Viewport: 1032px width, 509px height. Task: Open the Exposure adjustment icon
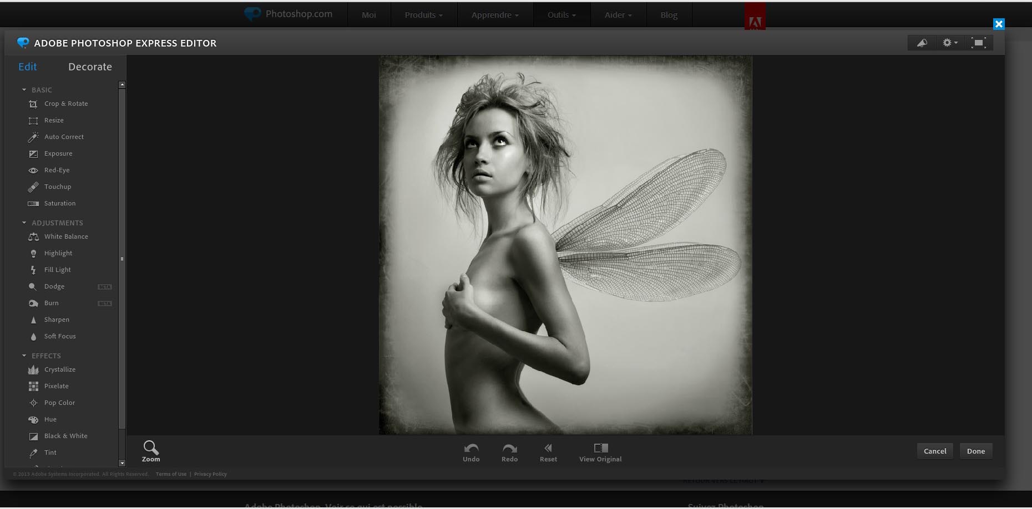33,154
